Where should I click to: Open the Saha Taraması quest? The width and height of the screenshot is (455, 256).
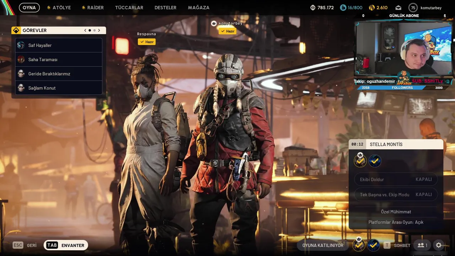pos(59,59)
